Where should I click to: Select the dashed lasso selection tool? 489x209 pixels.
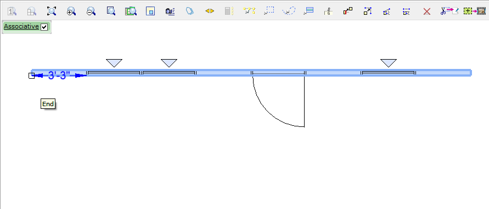[289, 11]
